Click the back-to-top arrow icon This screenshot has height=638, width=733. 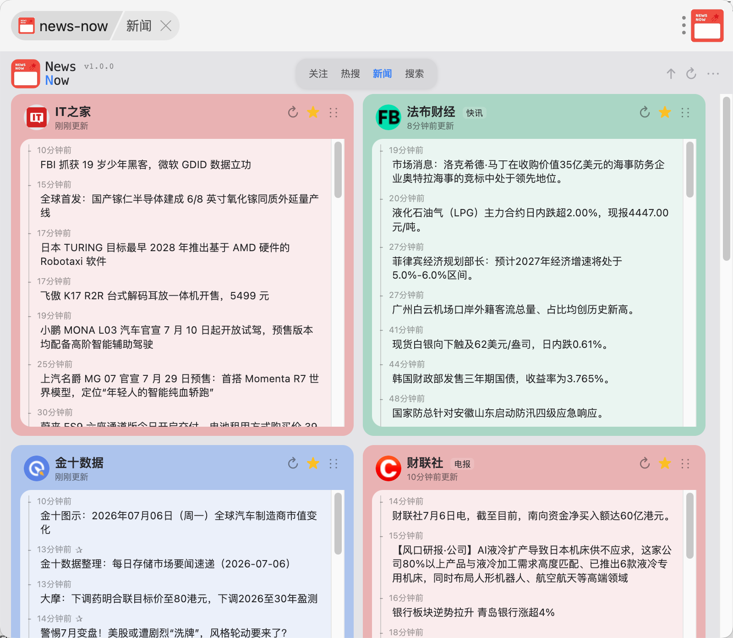point(671,74)
